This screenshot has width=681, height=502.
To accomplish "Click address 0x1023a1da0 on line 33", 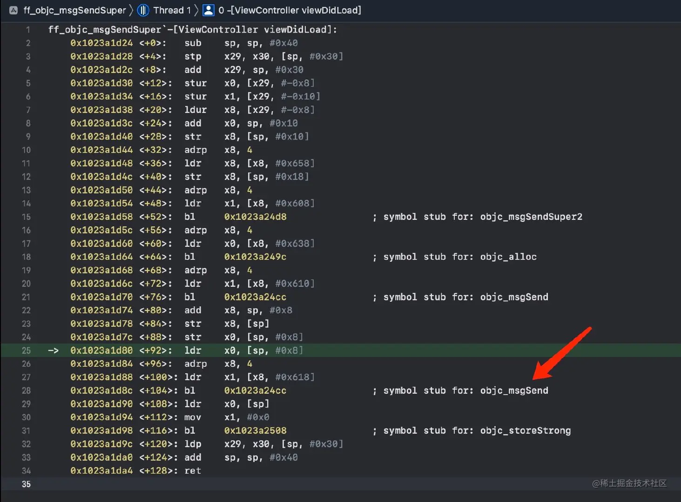I will [x=101, y=458].
